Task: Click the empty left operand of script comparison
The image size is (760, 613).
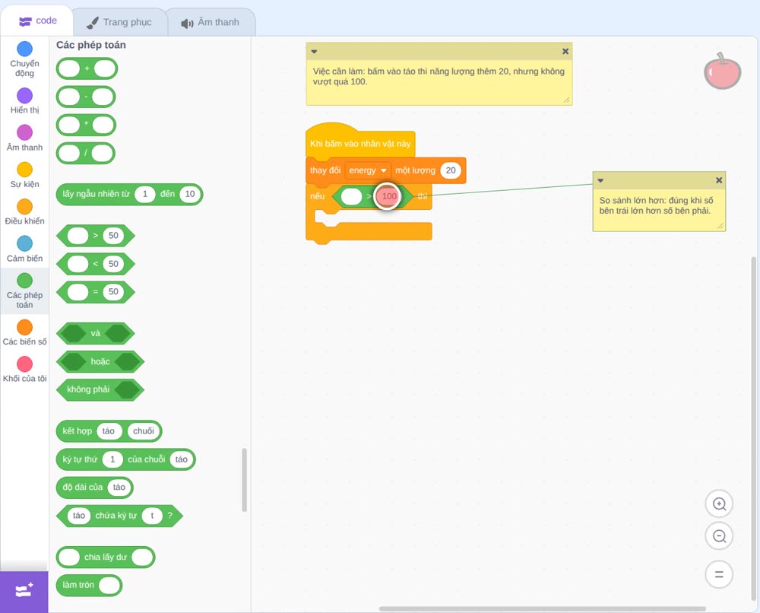Action: [351, 196]
